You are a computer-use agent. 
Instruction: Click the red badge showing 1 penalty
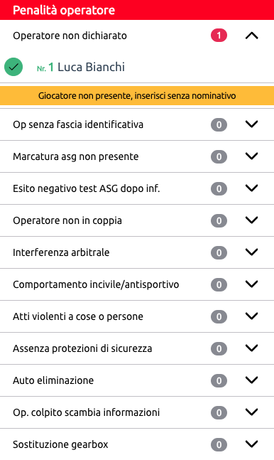(x=219, y=36)
